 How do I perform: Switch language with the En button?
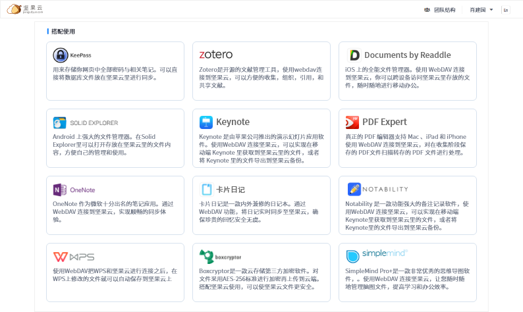point(506,10)
